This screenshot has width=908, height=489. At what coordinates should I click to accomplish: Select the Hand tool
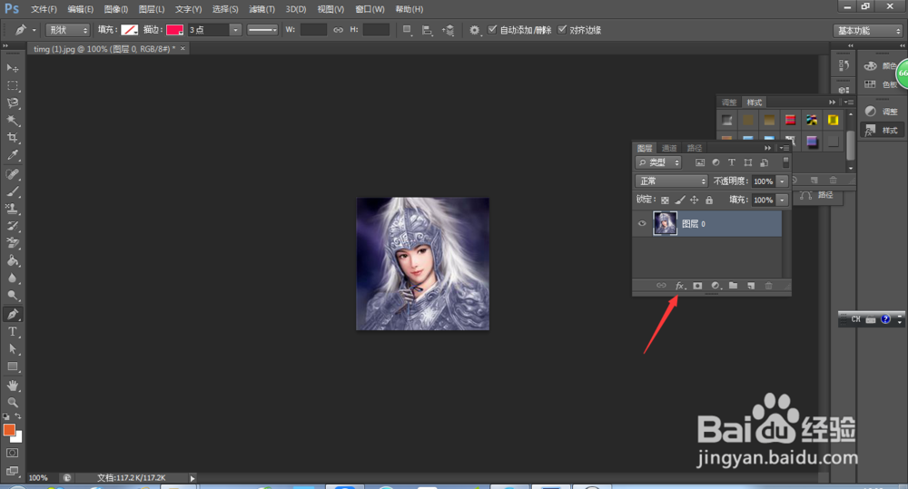pos(12,386)
